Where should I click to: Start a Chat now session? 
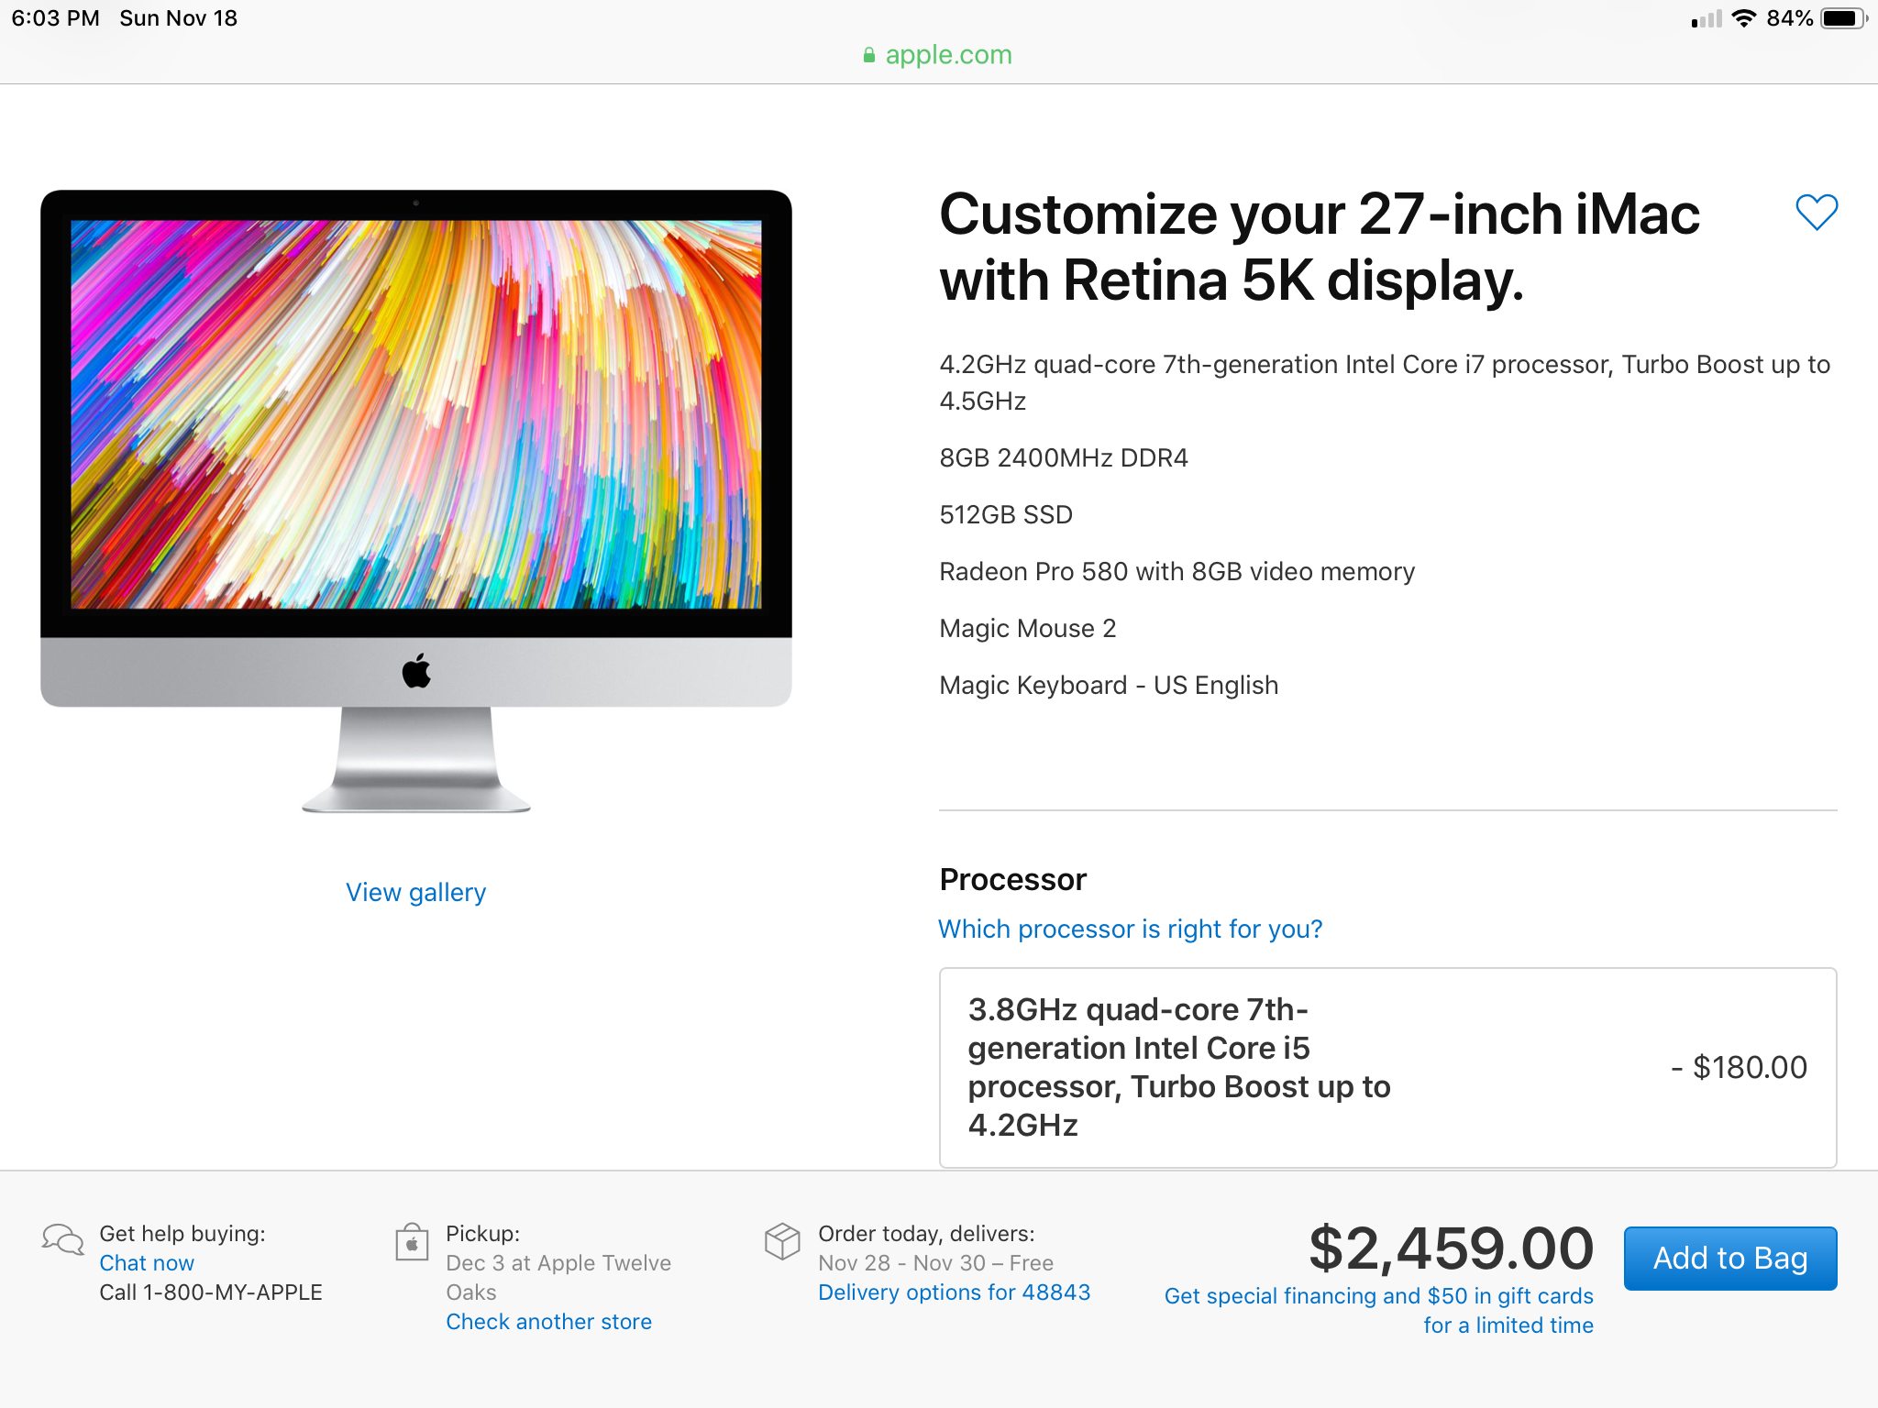147,1262
